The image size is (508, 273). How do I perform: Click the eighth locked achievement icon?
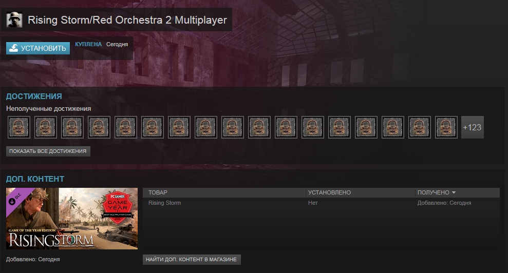206,127
